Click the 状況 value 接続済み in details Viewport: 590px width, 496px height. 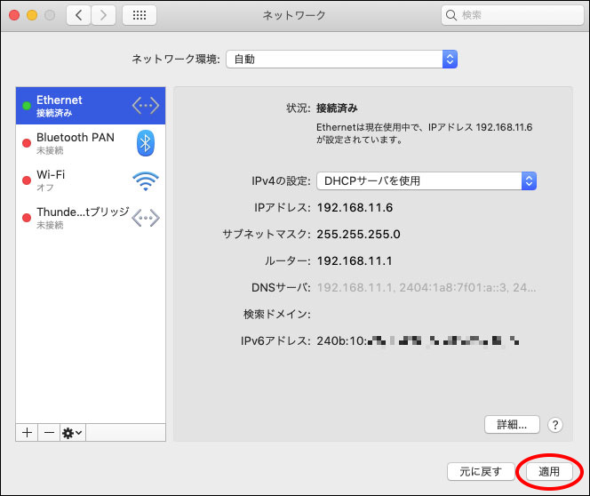pyautogui.click(x=337, y=108)
